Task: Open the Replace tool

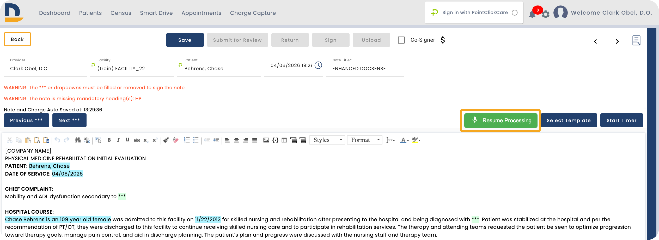Action: click(87, 140)
